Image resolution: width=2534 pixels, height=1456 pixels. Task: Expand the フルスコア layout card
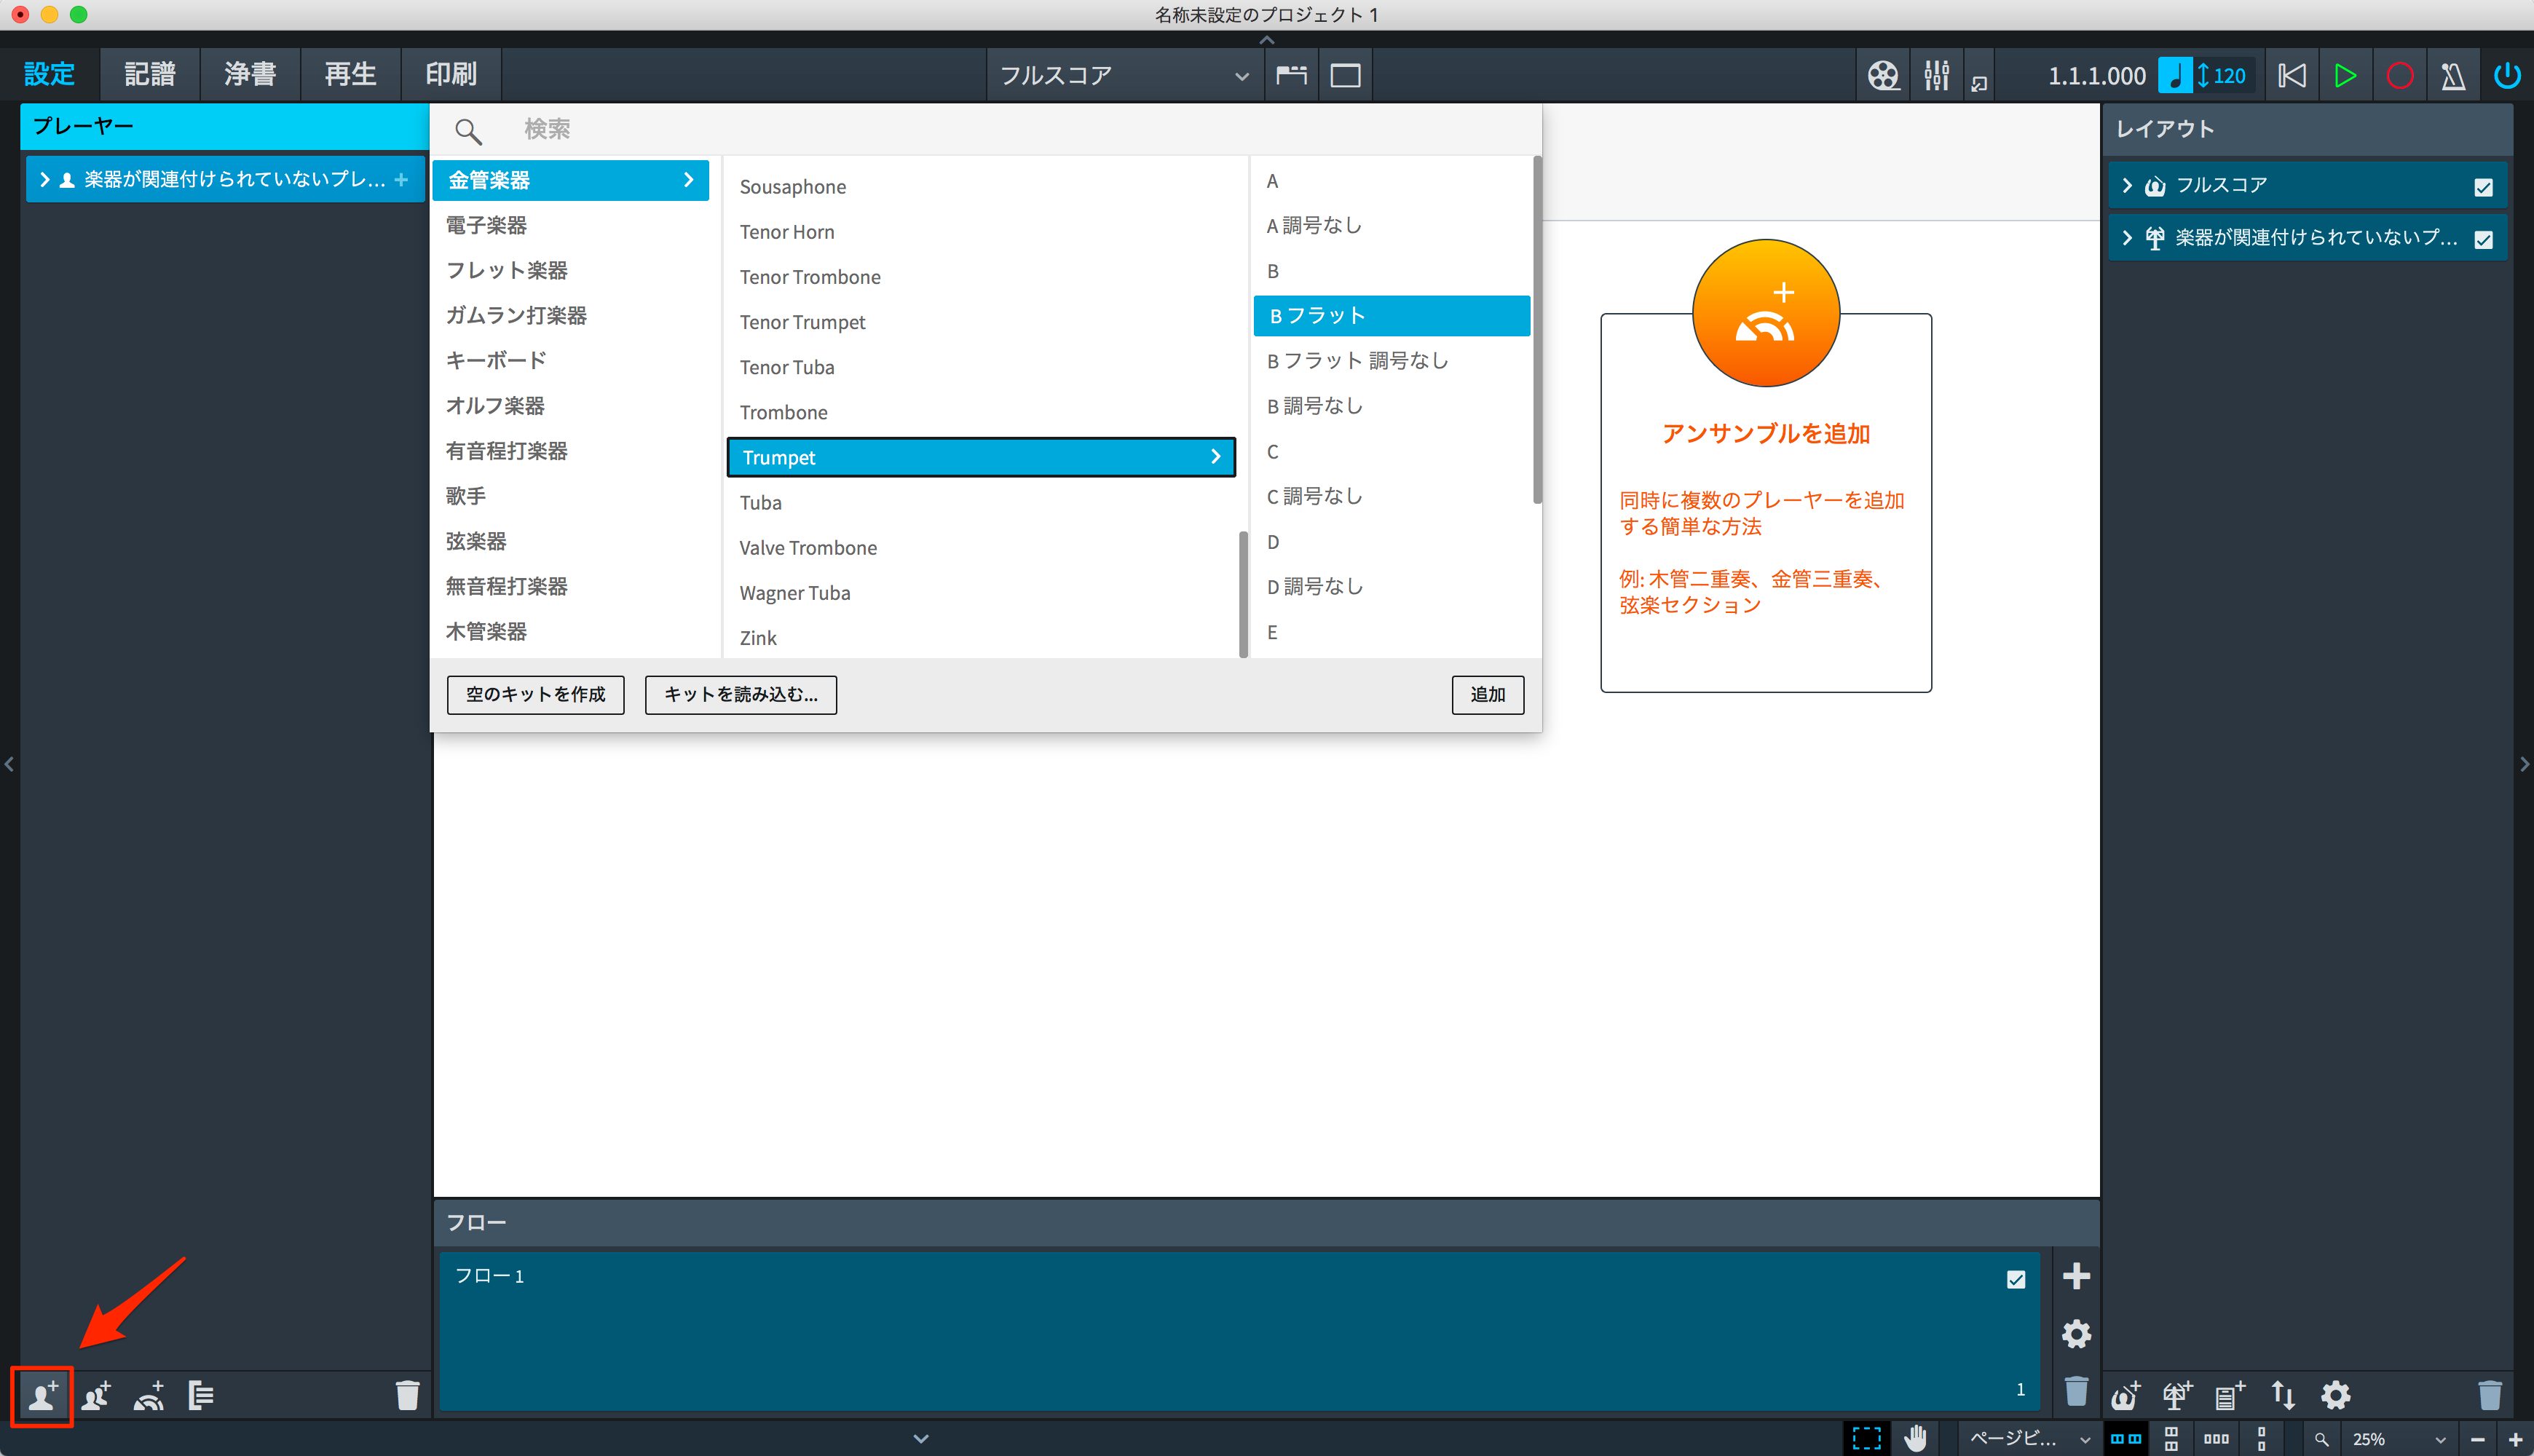tap(2127, 186)
